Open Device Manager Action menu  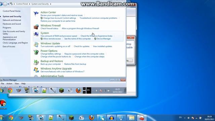pos(9,84)
